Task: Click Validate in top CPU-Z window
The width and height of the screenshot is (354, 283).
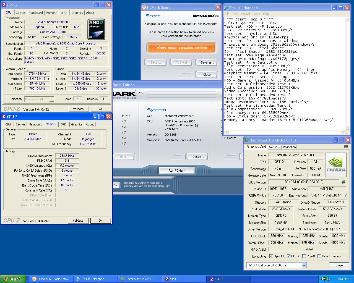Action: (78, 109)
